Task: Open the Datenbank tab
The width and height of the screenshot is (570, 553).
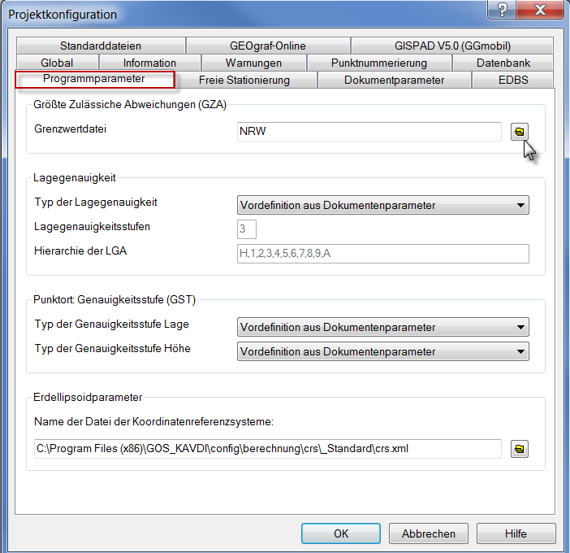Action: 503,63
